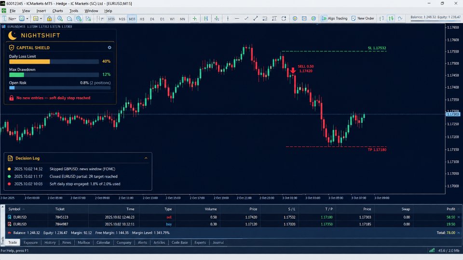Open the Exposure tab
The height and width of the screenshot is (260, 463).
(x=31, y=243)
